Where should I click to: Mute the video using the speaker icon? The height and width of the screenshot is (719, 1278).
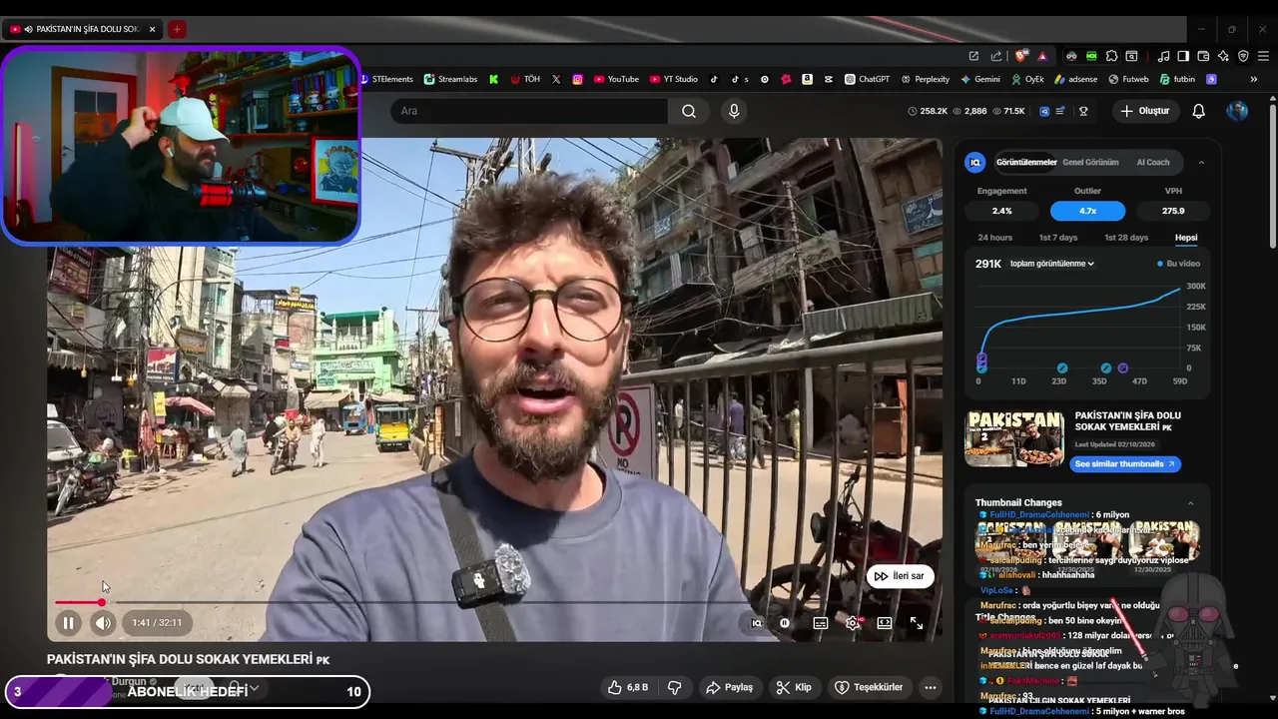click(103, 623)
